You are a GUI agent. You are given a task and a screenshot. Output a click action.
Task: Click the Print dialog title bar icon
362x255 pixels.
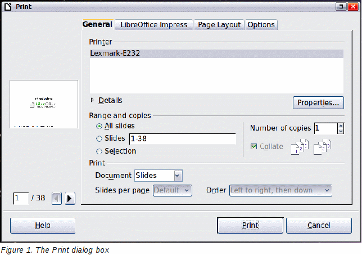pyautogui.click(x=8, y=7)
